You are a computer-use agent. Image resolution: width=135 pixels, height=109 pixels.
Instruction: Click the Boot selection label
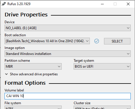click(15, 35)
